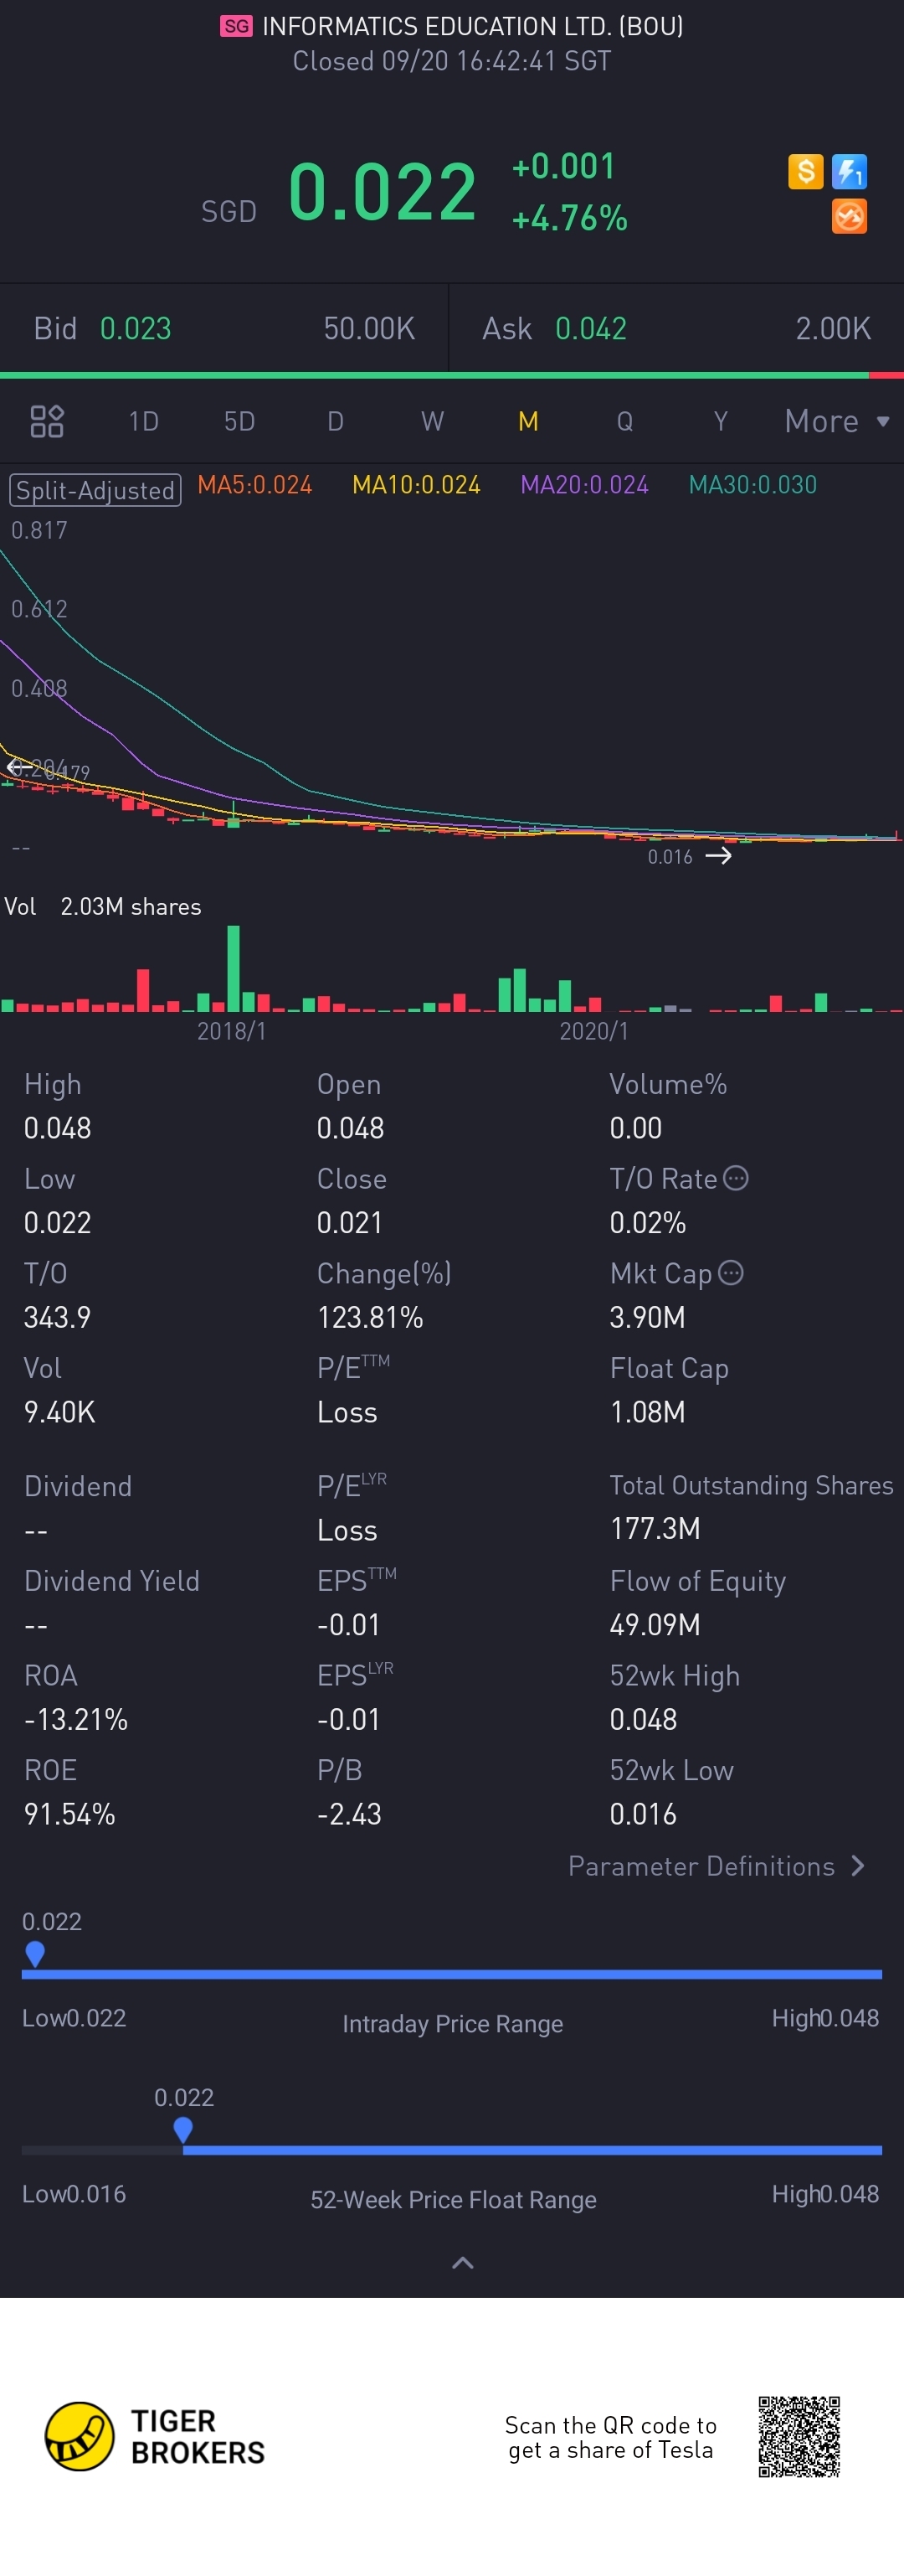Open T/O Rate info bubble icon
This screenshot has width=904, height=2576.
click(x=735, y=1178)
